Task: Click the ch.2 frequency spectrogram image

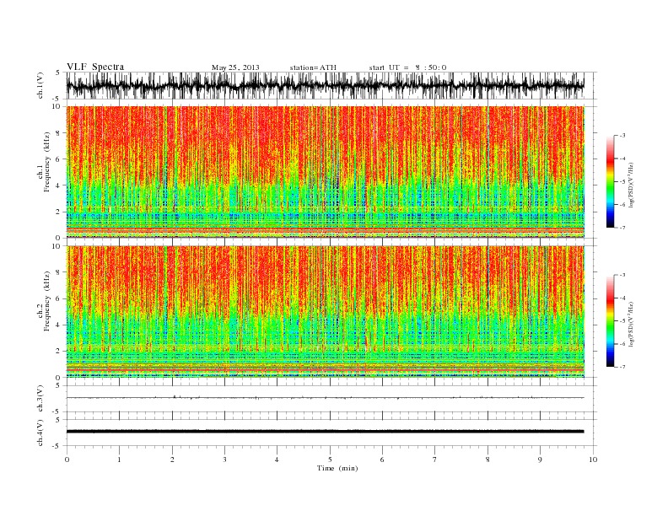Action: [x=326, y=312]
